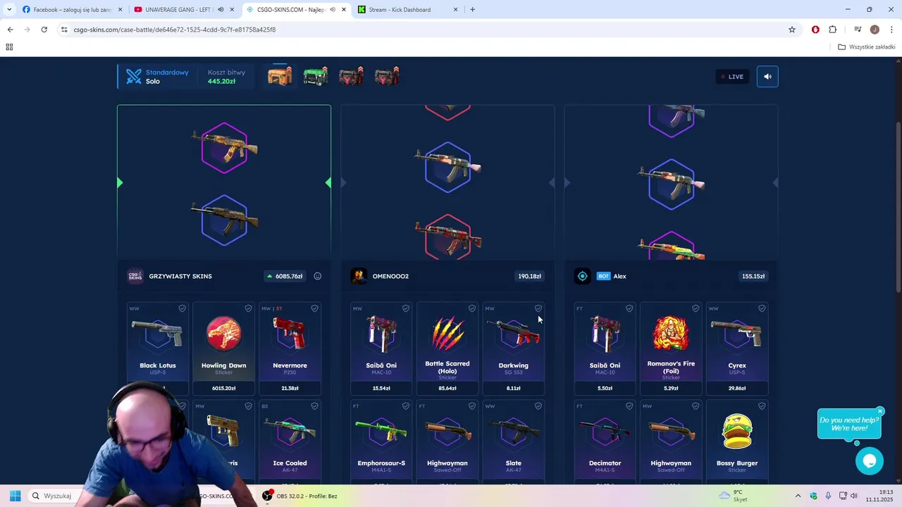Open the Extensions puzzle icon
Image resolution: width=902 pixels, height=507 pixels.
click(833, 30)
